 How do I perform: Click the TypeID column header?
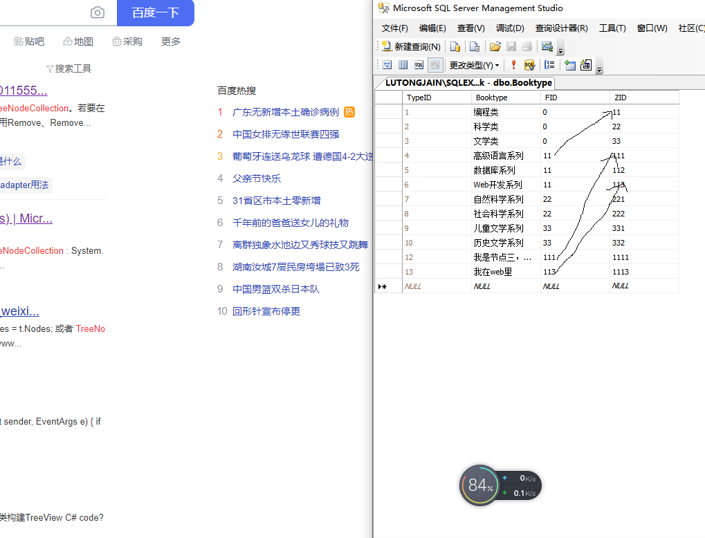(x=437, y=98)
